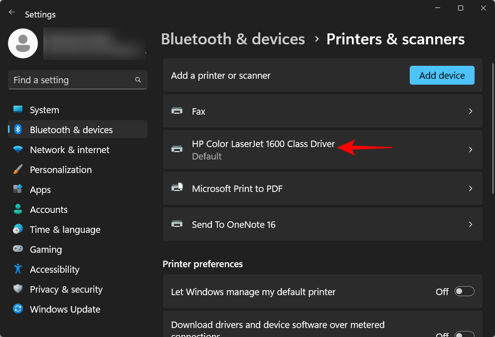The image size is (495, 337).
Task: Click the Bluetooth & devices breadcrumb link
Action: pyautogui.click(x=233, y=39)
